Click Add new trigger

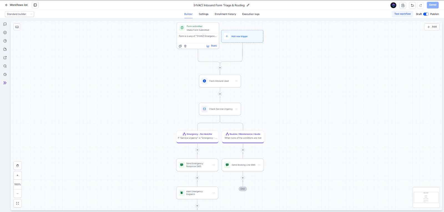[x=242, y=36]
